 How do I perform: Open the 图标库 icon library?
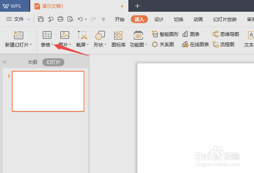[119, 39]
